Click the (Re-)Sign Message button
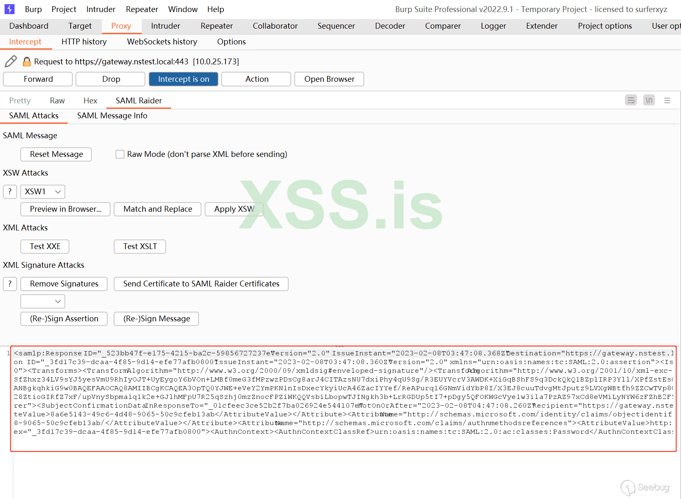 pos(157,318)
